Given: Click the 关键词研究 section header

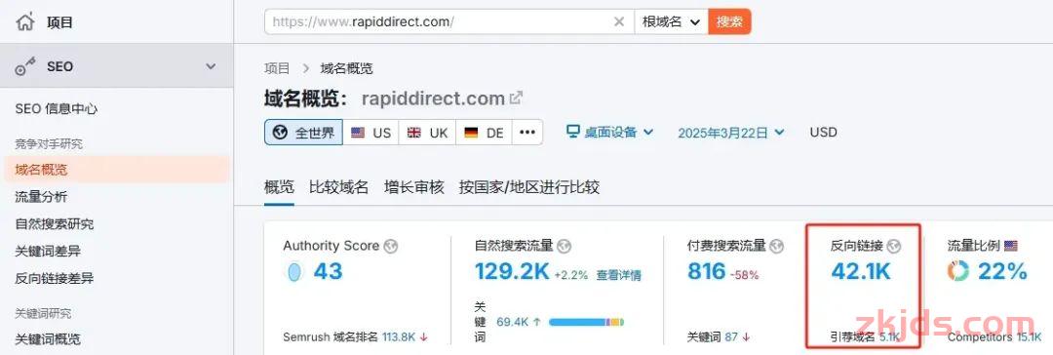Looking at the screenshot, I should pos(43,313).
